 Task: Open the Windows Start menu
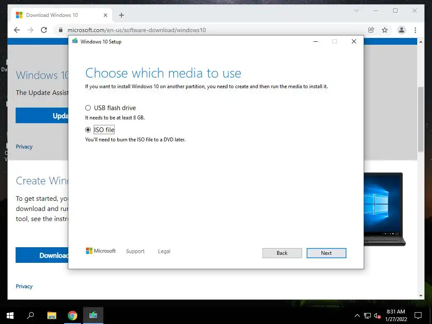pos(10,316)
